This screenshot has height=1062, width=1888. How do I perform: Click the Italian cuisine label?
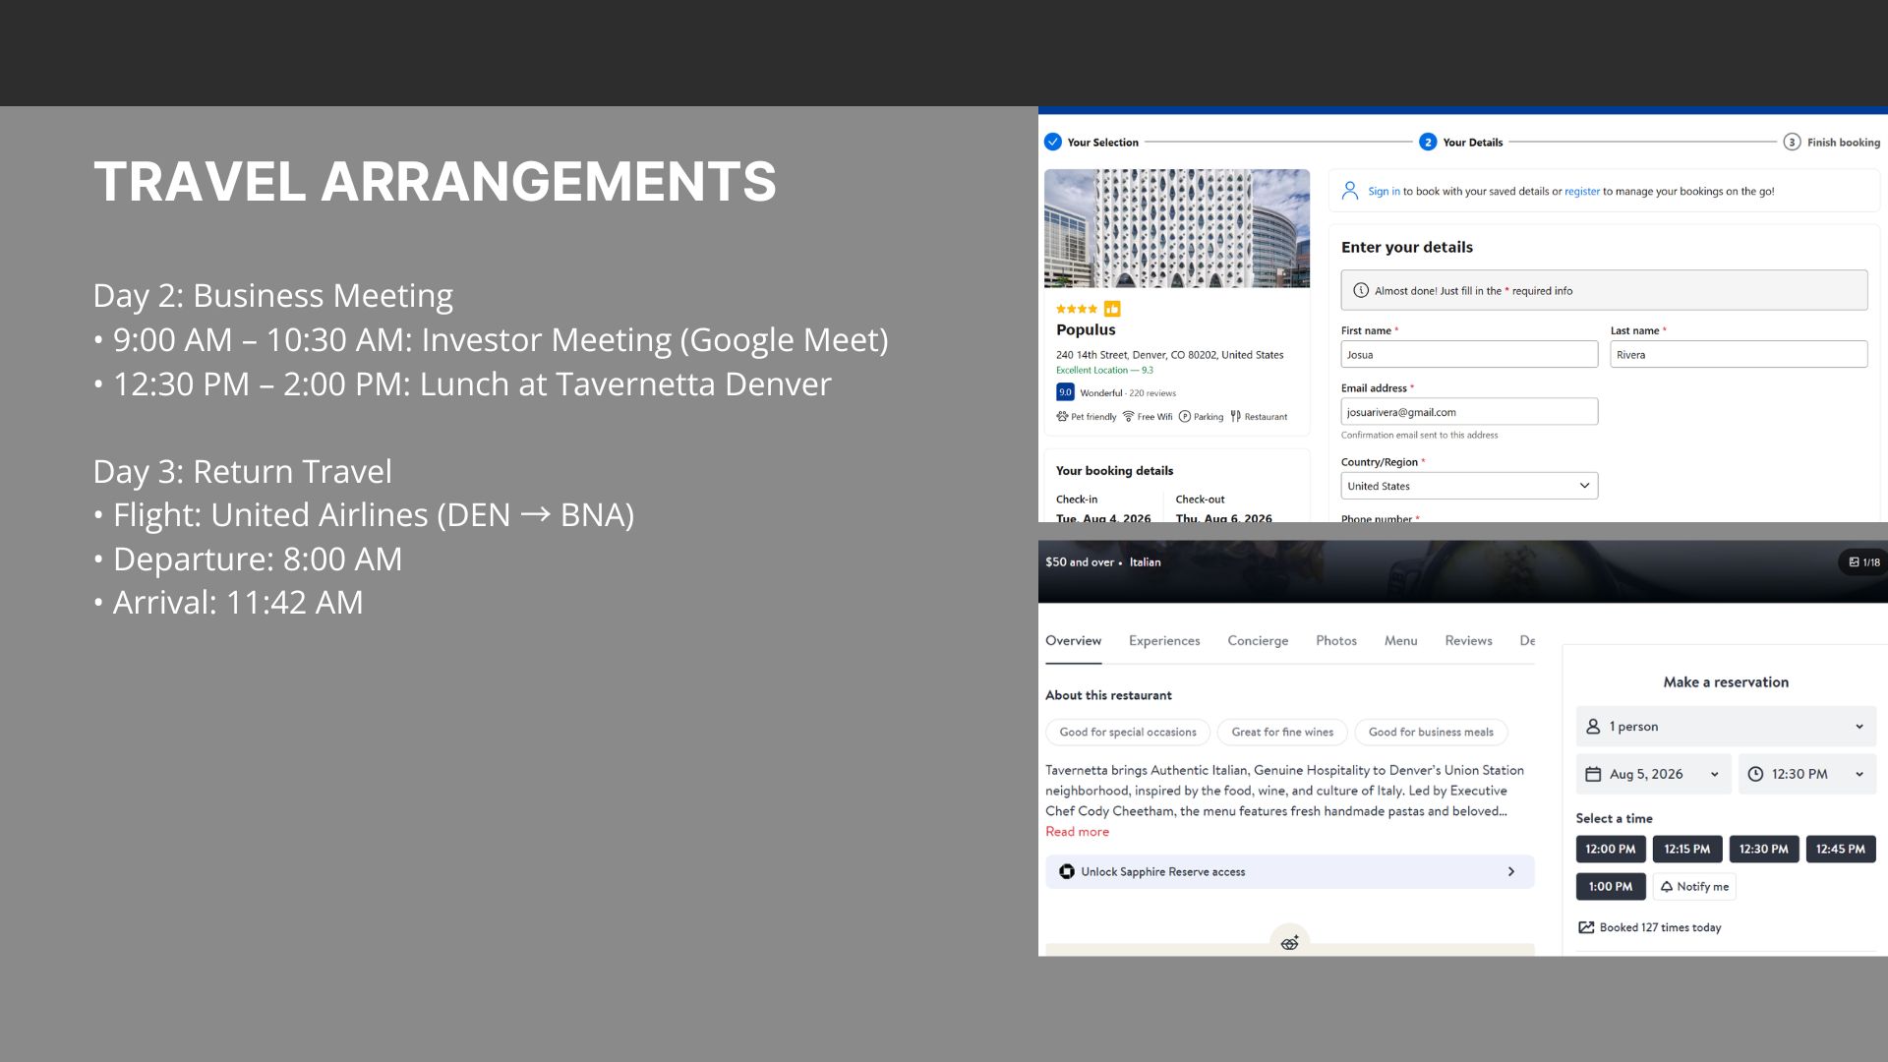[x=1145, y=562]
